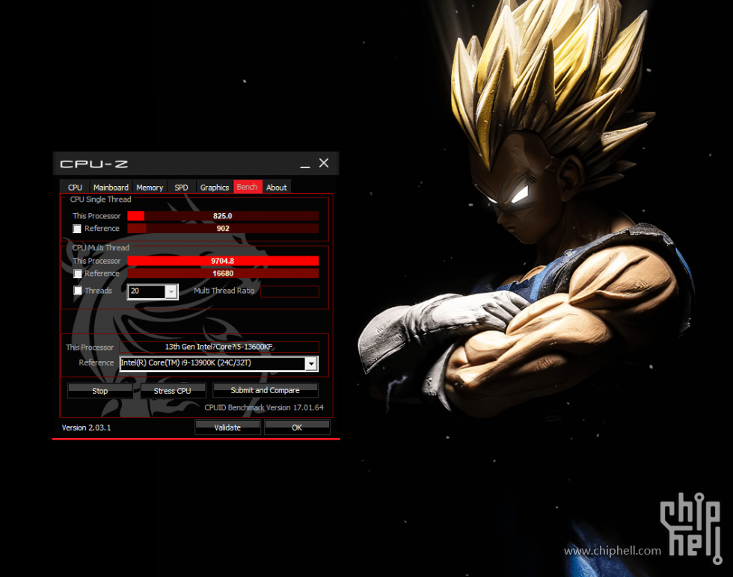The width and height of the screenshot is (733, 577).
Task: Click the Multi Thread Ratio field
Action: tap(290, 291)
